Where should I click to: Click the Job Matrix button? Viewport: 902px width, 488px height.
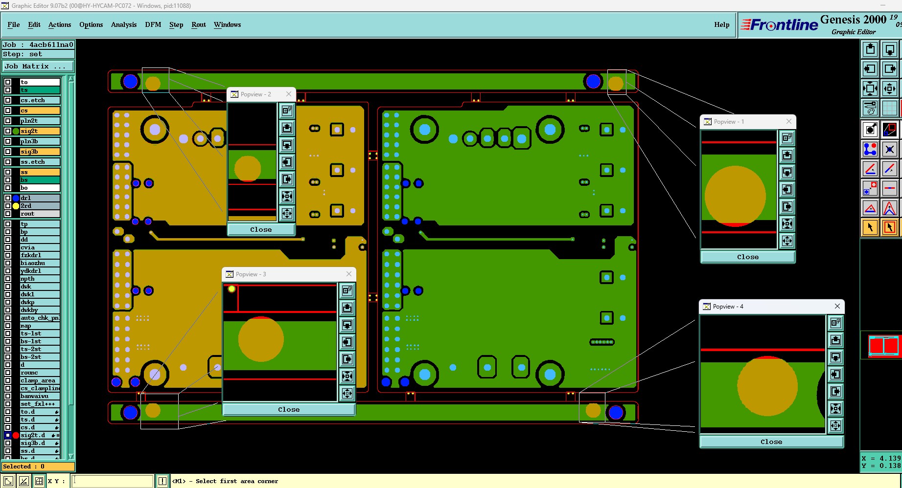pyautogui.click(x=38, y=66)
